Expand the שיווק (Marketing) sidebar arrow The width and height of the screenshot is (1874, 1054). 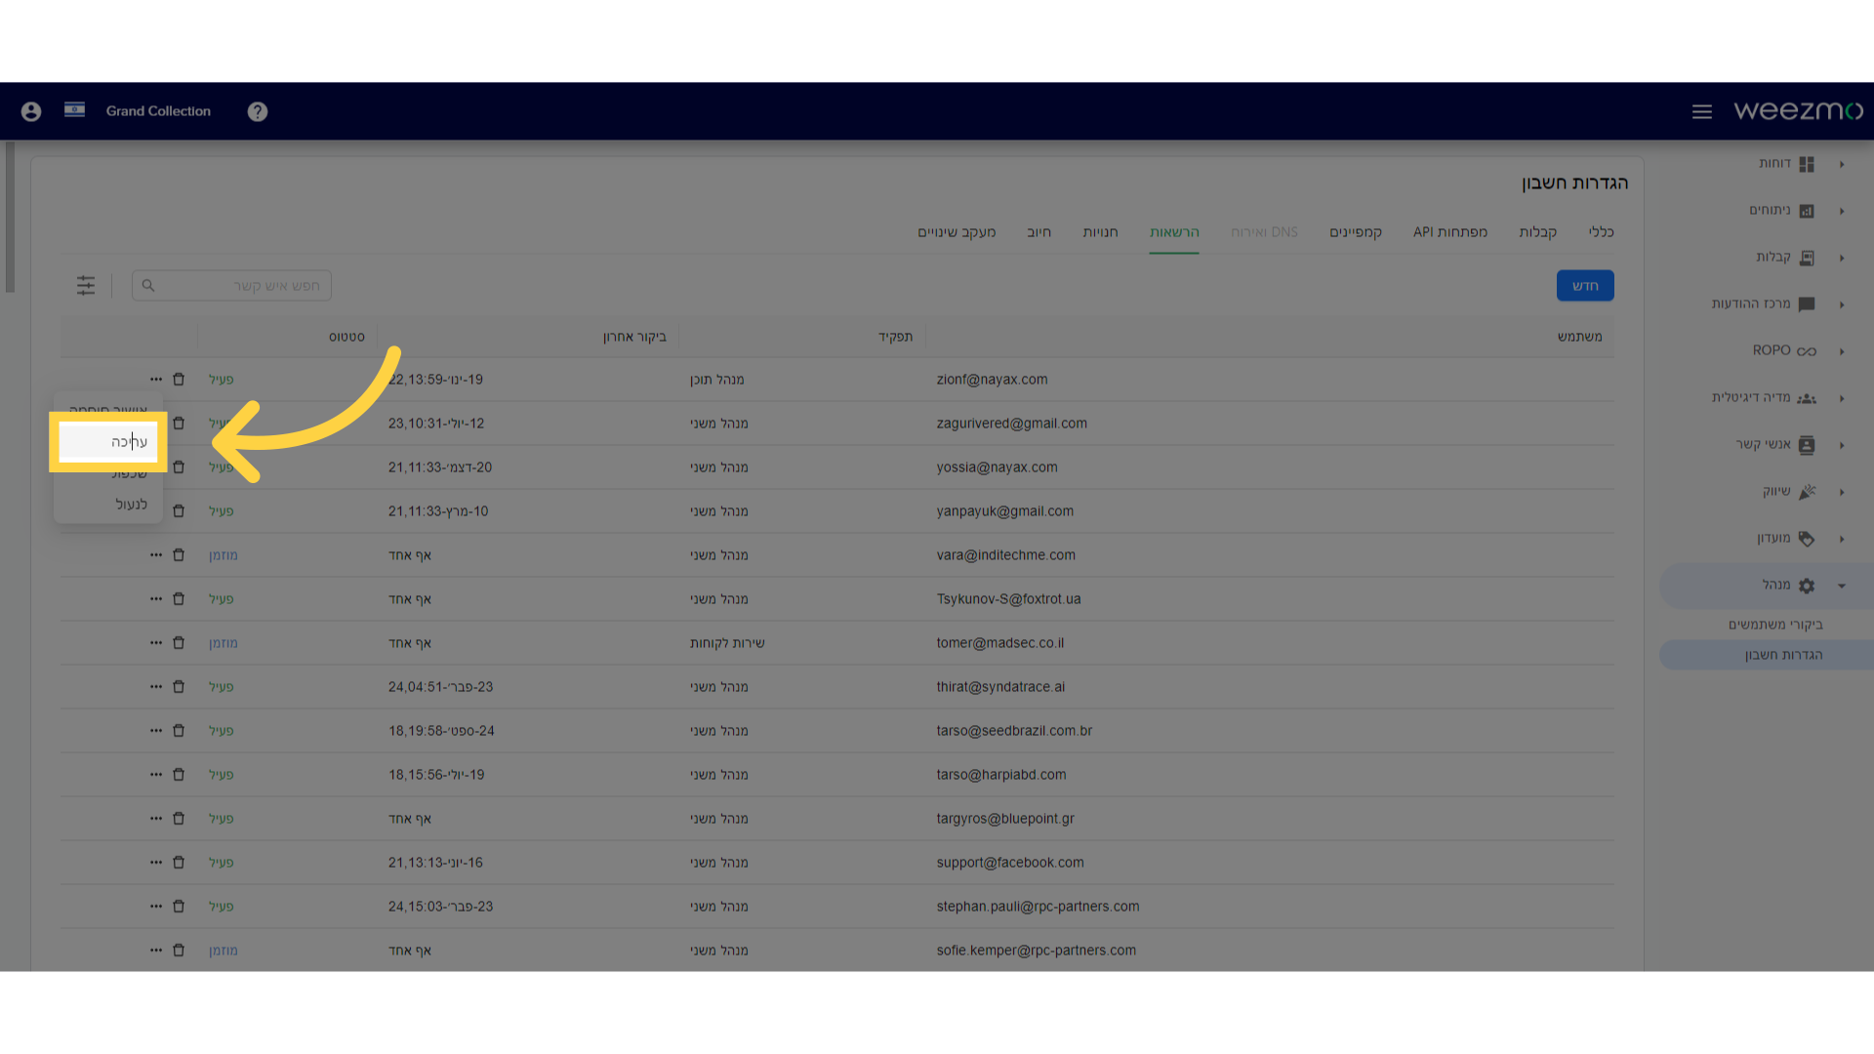pos(1842,492)
